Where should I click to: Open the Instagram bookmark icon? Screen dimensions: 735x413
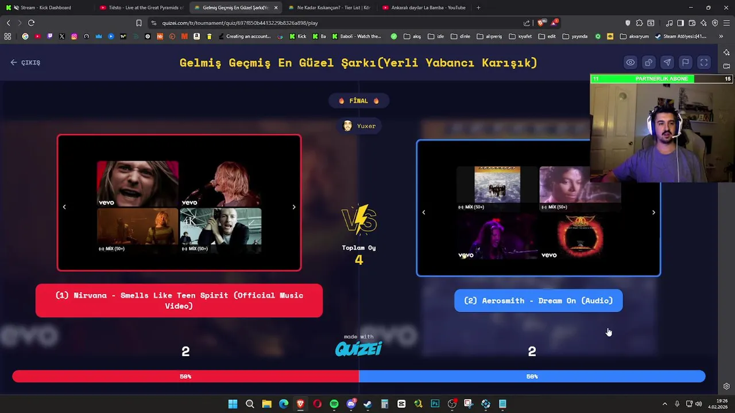click(x=74, y=36)
